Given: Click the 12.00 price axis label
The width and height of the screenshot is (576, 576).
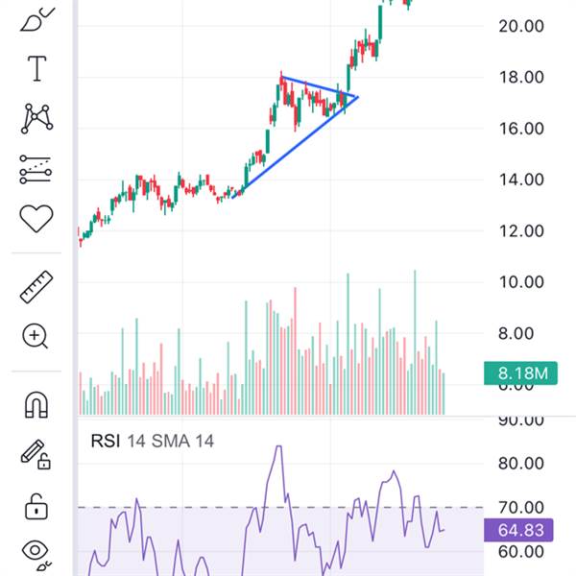Looking at the screenshot, I should (x=521, y=231).
